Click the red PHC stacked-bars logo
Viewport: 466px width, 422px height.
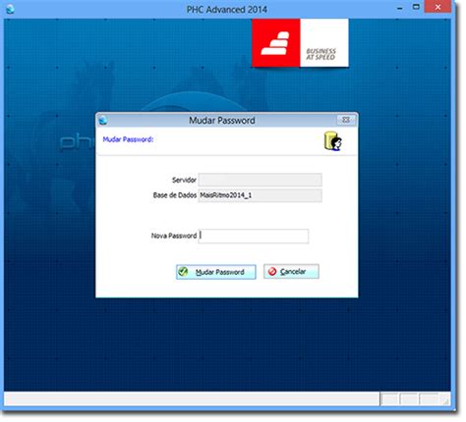[x=276, y=43]
